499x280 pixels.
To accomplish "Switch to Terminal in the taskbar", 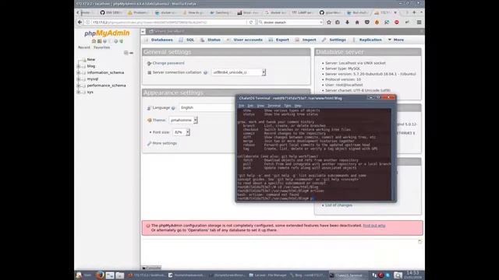I will (x=349, y=275).
